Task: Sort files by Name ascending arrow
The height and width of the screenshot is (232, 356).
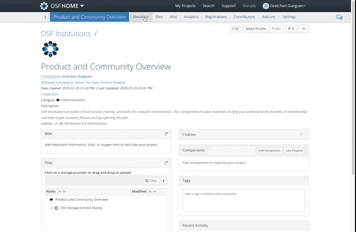Action: tap(60, 192)
